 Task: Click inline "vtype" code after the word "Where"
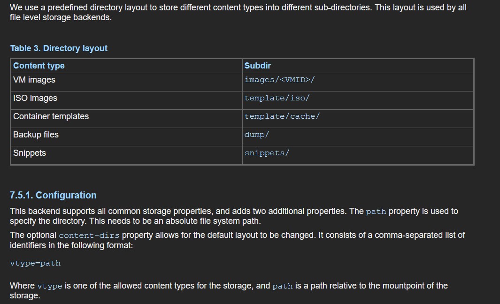[50, 286]
